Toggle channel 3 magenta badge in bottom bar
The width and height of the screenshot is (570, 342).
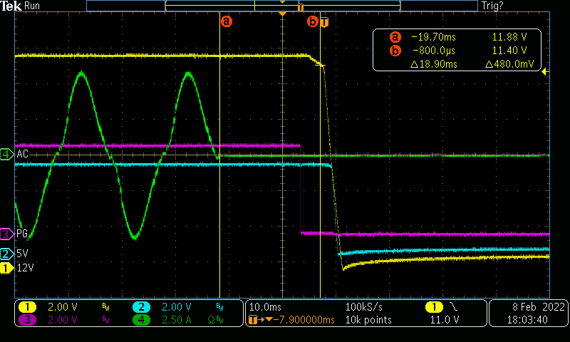[27, 320]
